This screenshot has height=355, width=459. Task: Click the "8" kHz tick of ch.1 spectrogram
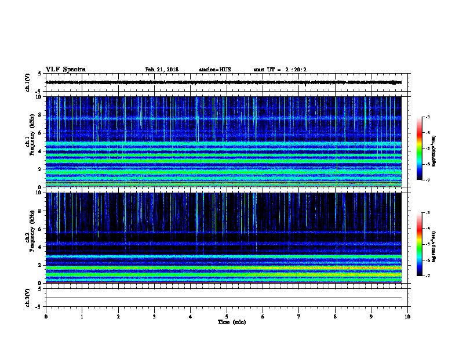pyautogui.click(x=40, y=115)
